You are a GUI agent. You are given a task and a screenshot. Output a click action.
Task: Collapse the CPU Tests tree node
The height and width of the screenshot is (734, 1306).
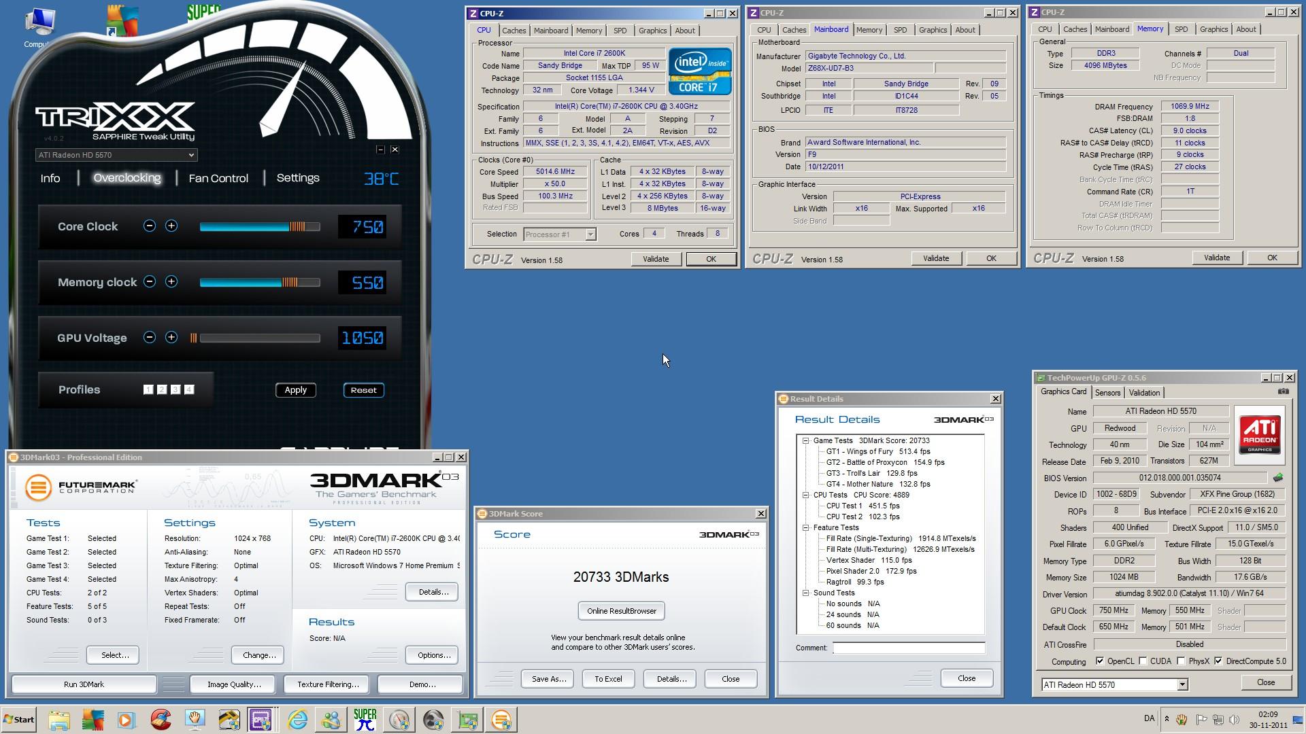tap(806, 495)
